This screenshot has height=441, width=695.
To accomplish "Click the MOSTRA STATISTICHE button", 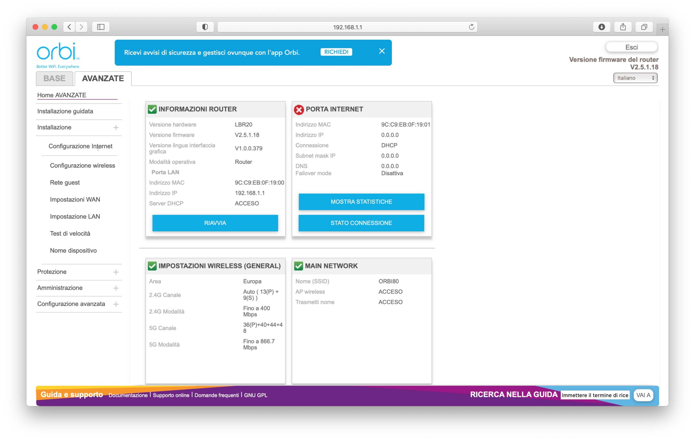I will pos(361,202).
